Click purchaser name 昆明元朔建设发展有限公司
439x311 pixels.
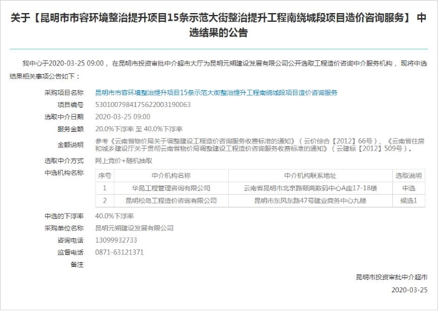click(x=134, y=228)
